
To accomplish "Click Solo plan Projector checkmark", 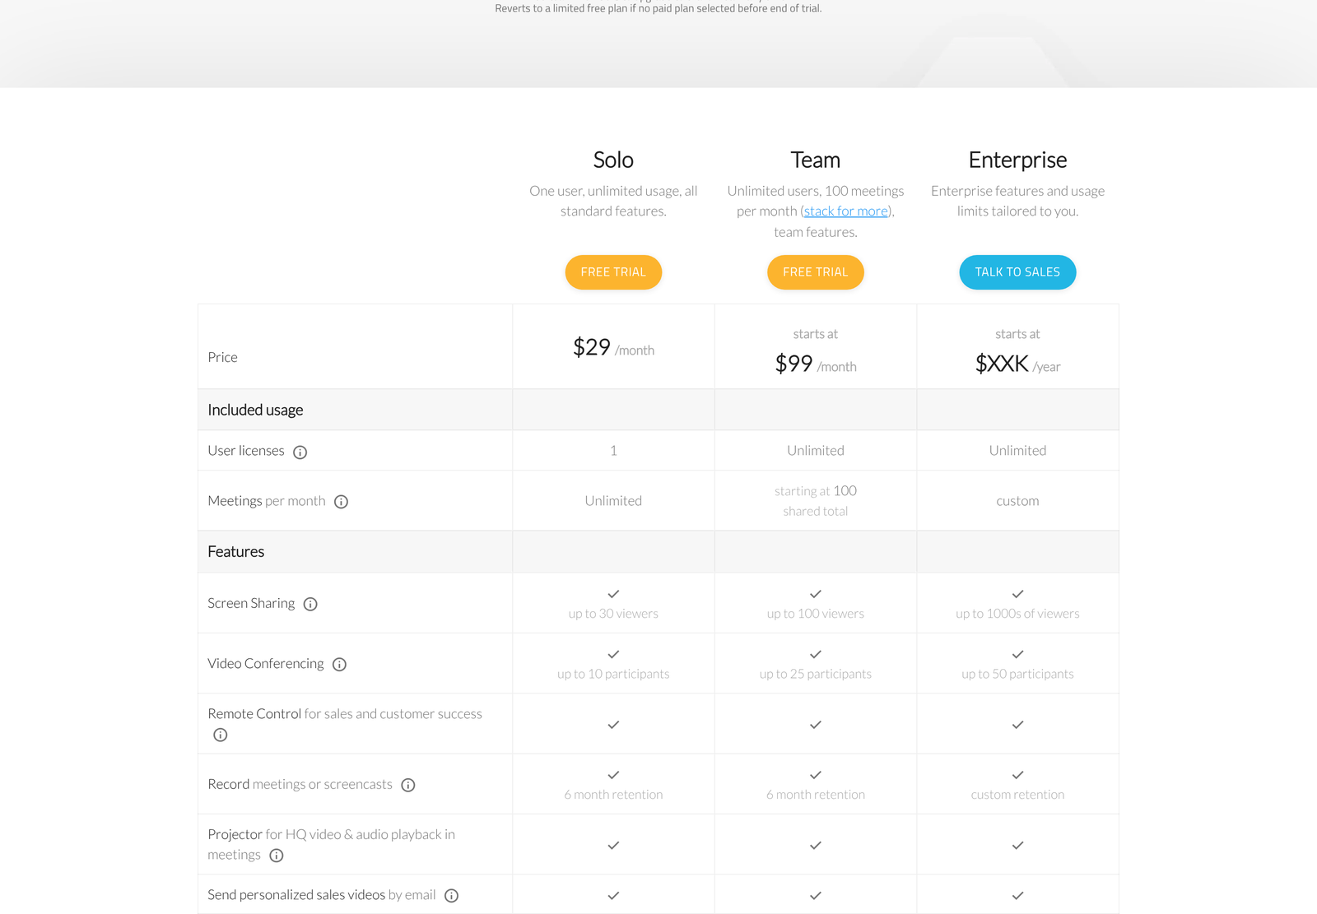I will click(613, 845).
